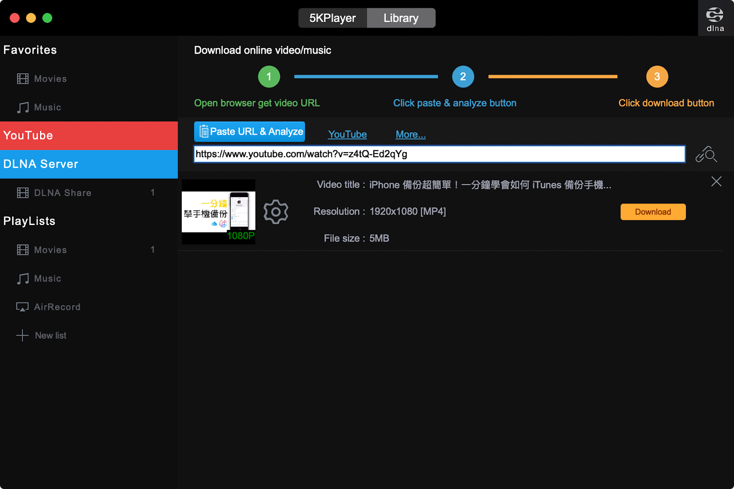Image resolution: width=734 pixels, height=489 pixels.
Task: Click the Resolution 1920x1080 [MP4] text
Action: (x=380, y=211)
